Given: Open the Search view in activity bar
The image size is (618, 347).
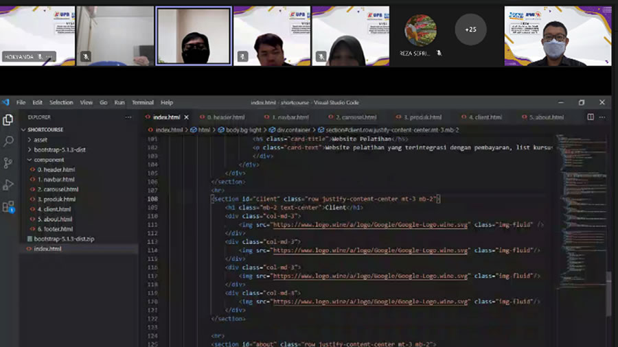Looking at the screenshot, I should coord(8,141).
